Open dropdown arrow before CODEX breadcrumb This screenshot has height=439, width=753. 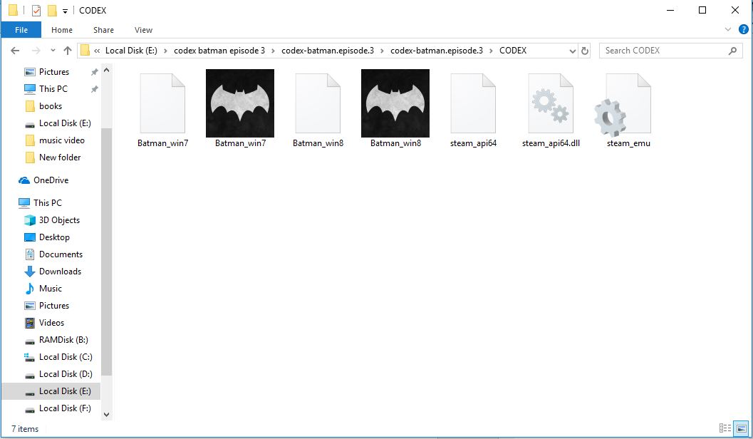point(491,51)
